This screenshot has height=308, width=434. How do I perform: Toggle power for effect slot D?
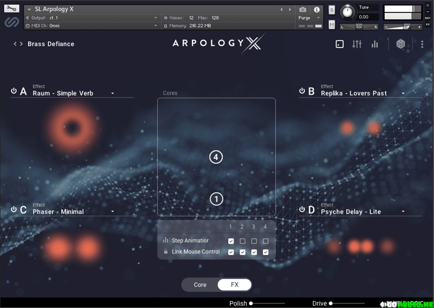coord(302,209)
